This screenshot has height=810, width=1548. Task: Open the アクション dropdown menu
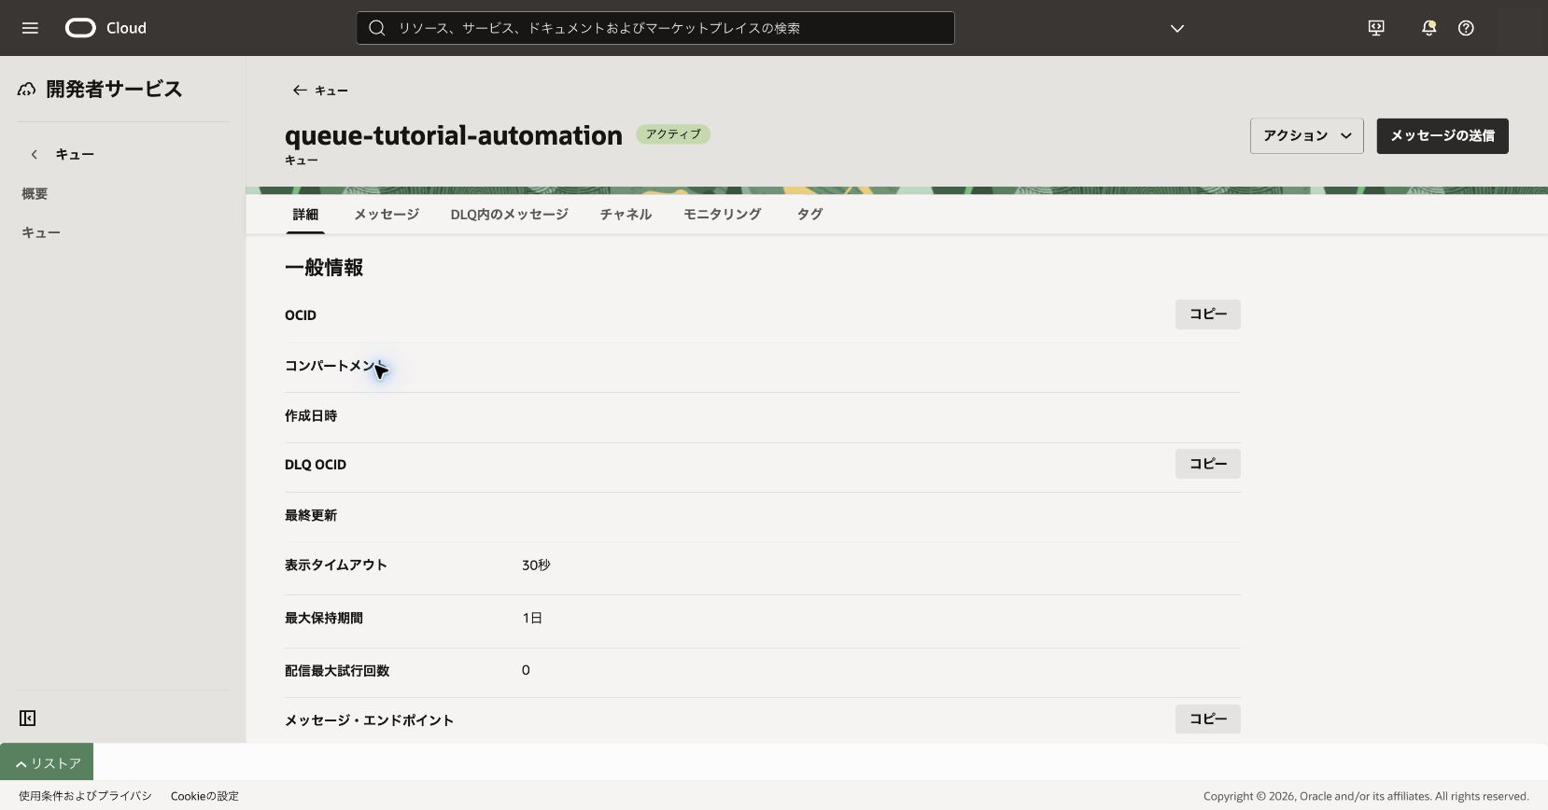pos(1307,136)
